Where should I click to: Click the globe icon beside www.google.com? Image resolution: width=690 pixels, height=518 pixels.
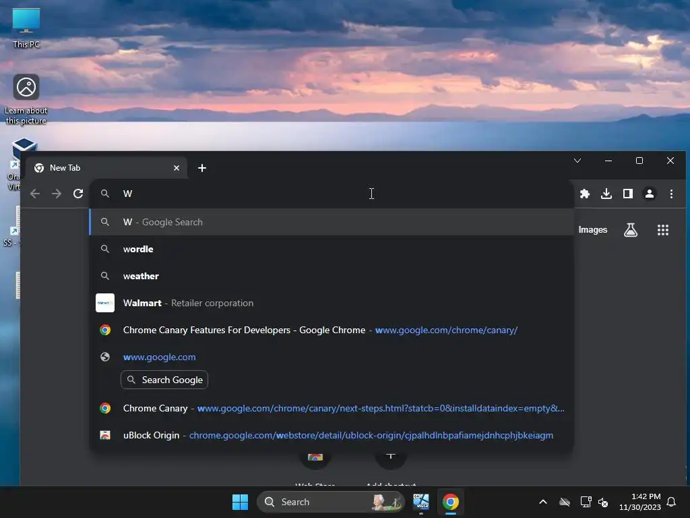point(105,357)
